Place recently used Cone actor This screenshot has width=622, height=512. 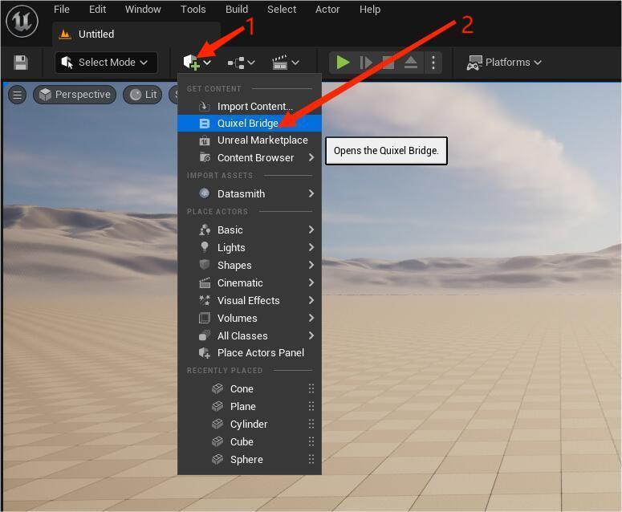coord(250,388)
